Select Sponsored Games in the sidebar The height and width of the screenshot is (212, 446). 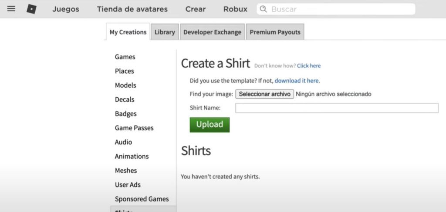(142, 199)
